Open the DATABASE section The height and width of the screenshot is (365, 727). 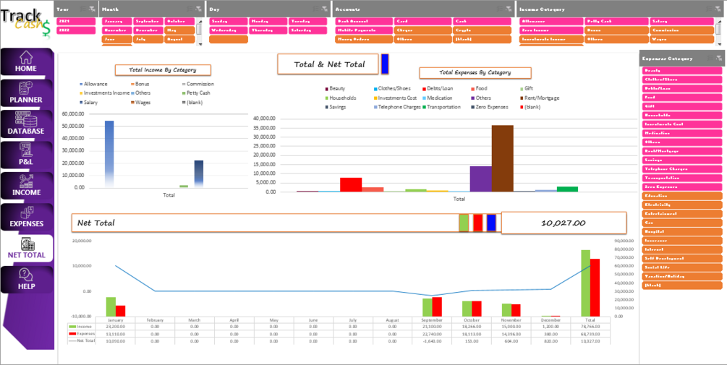point(27,124)
